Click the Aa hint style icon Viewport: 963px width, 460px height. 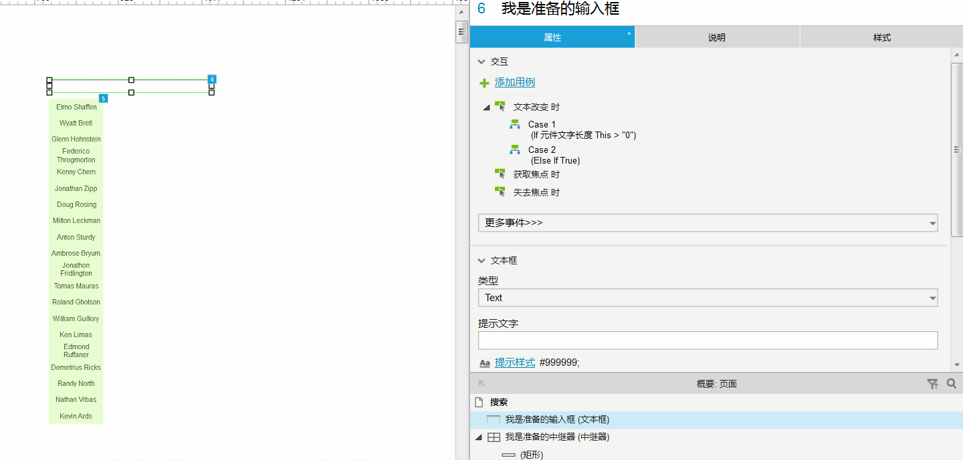tap(485, 363)
